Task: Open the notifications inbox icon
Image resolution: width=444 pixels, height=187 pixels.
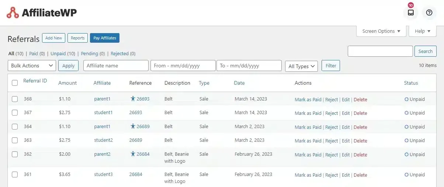Action: click(x=410, y=13)
